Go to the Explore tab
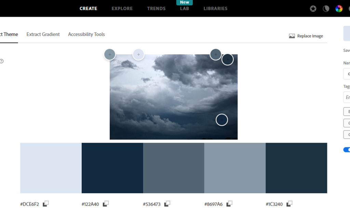The image size is (350, 213). 122,9
